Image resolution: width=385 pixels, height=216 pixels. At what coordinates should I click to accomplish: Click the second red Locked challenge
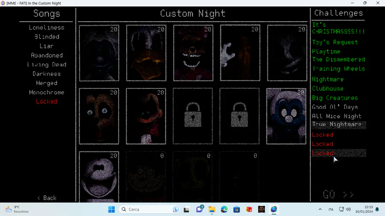point(323,144)
